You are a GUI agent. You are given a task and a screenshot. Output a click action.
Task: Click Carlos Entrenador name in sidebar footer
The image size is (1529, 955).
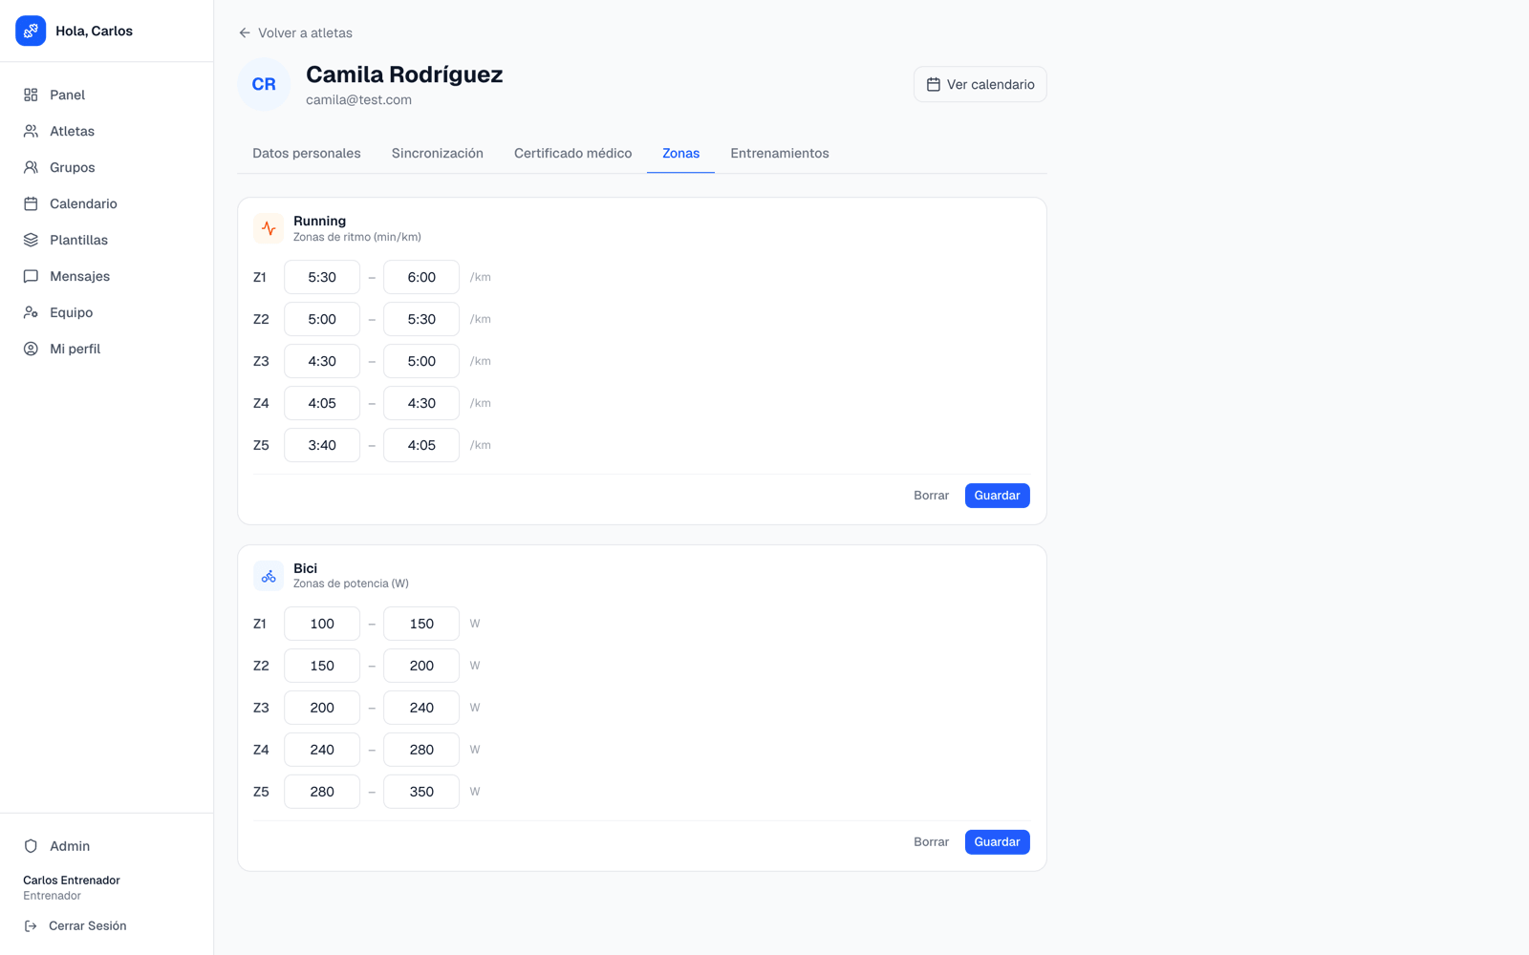72,881
